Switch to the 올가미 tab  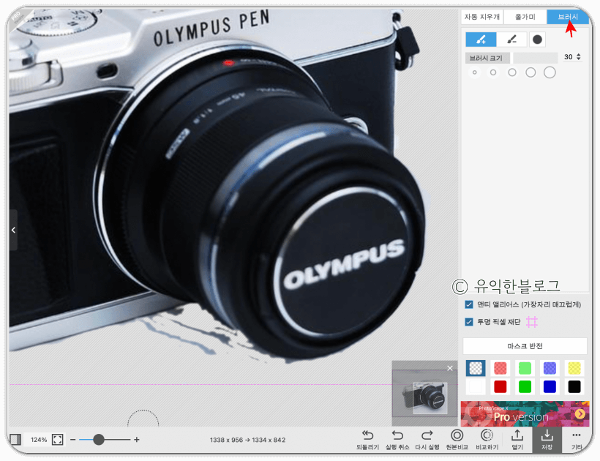tap(525, 17)
